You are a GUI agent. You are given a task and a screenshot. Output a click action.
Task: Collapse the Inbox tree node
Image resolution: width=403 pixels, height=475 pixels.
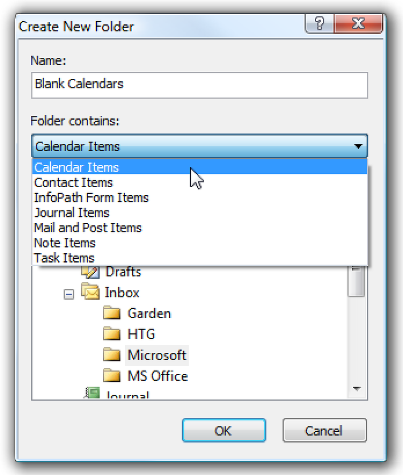point(69,294)
